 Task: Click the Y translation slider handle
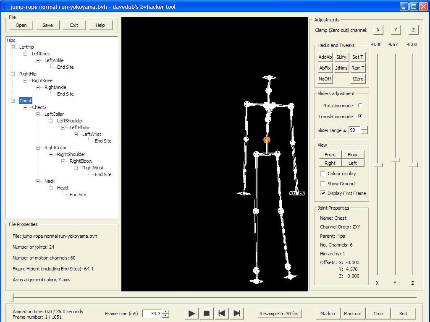(x=395, y=160)
